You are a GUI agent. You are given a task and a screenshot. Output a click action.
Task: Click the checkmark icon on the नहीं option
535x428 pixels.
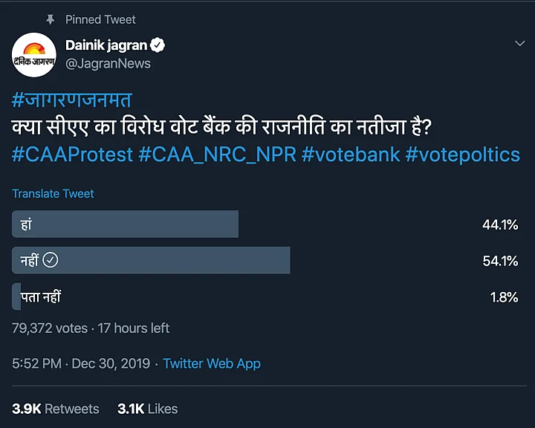coord(51,260)
